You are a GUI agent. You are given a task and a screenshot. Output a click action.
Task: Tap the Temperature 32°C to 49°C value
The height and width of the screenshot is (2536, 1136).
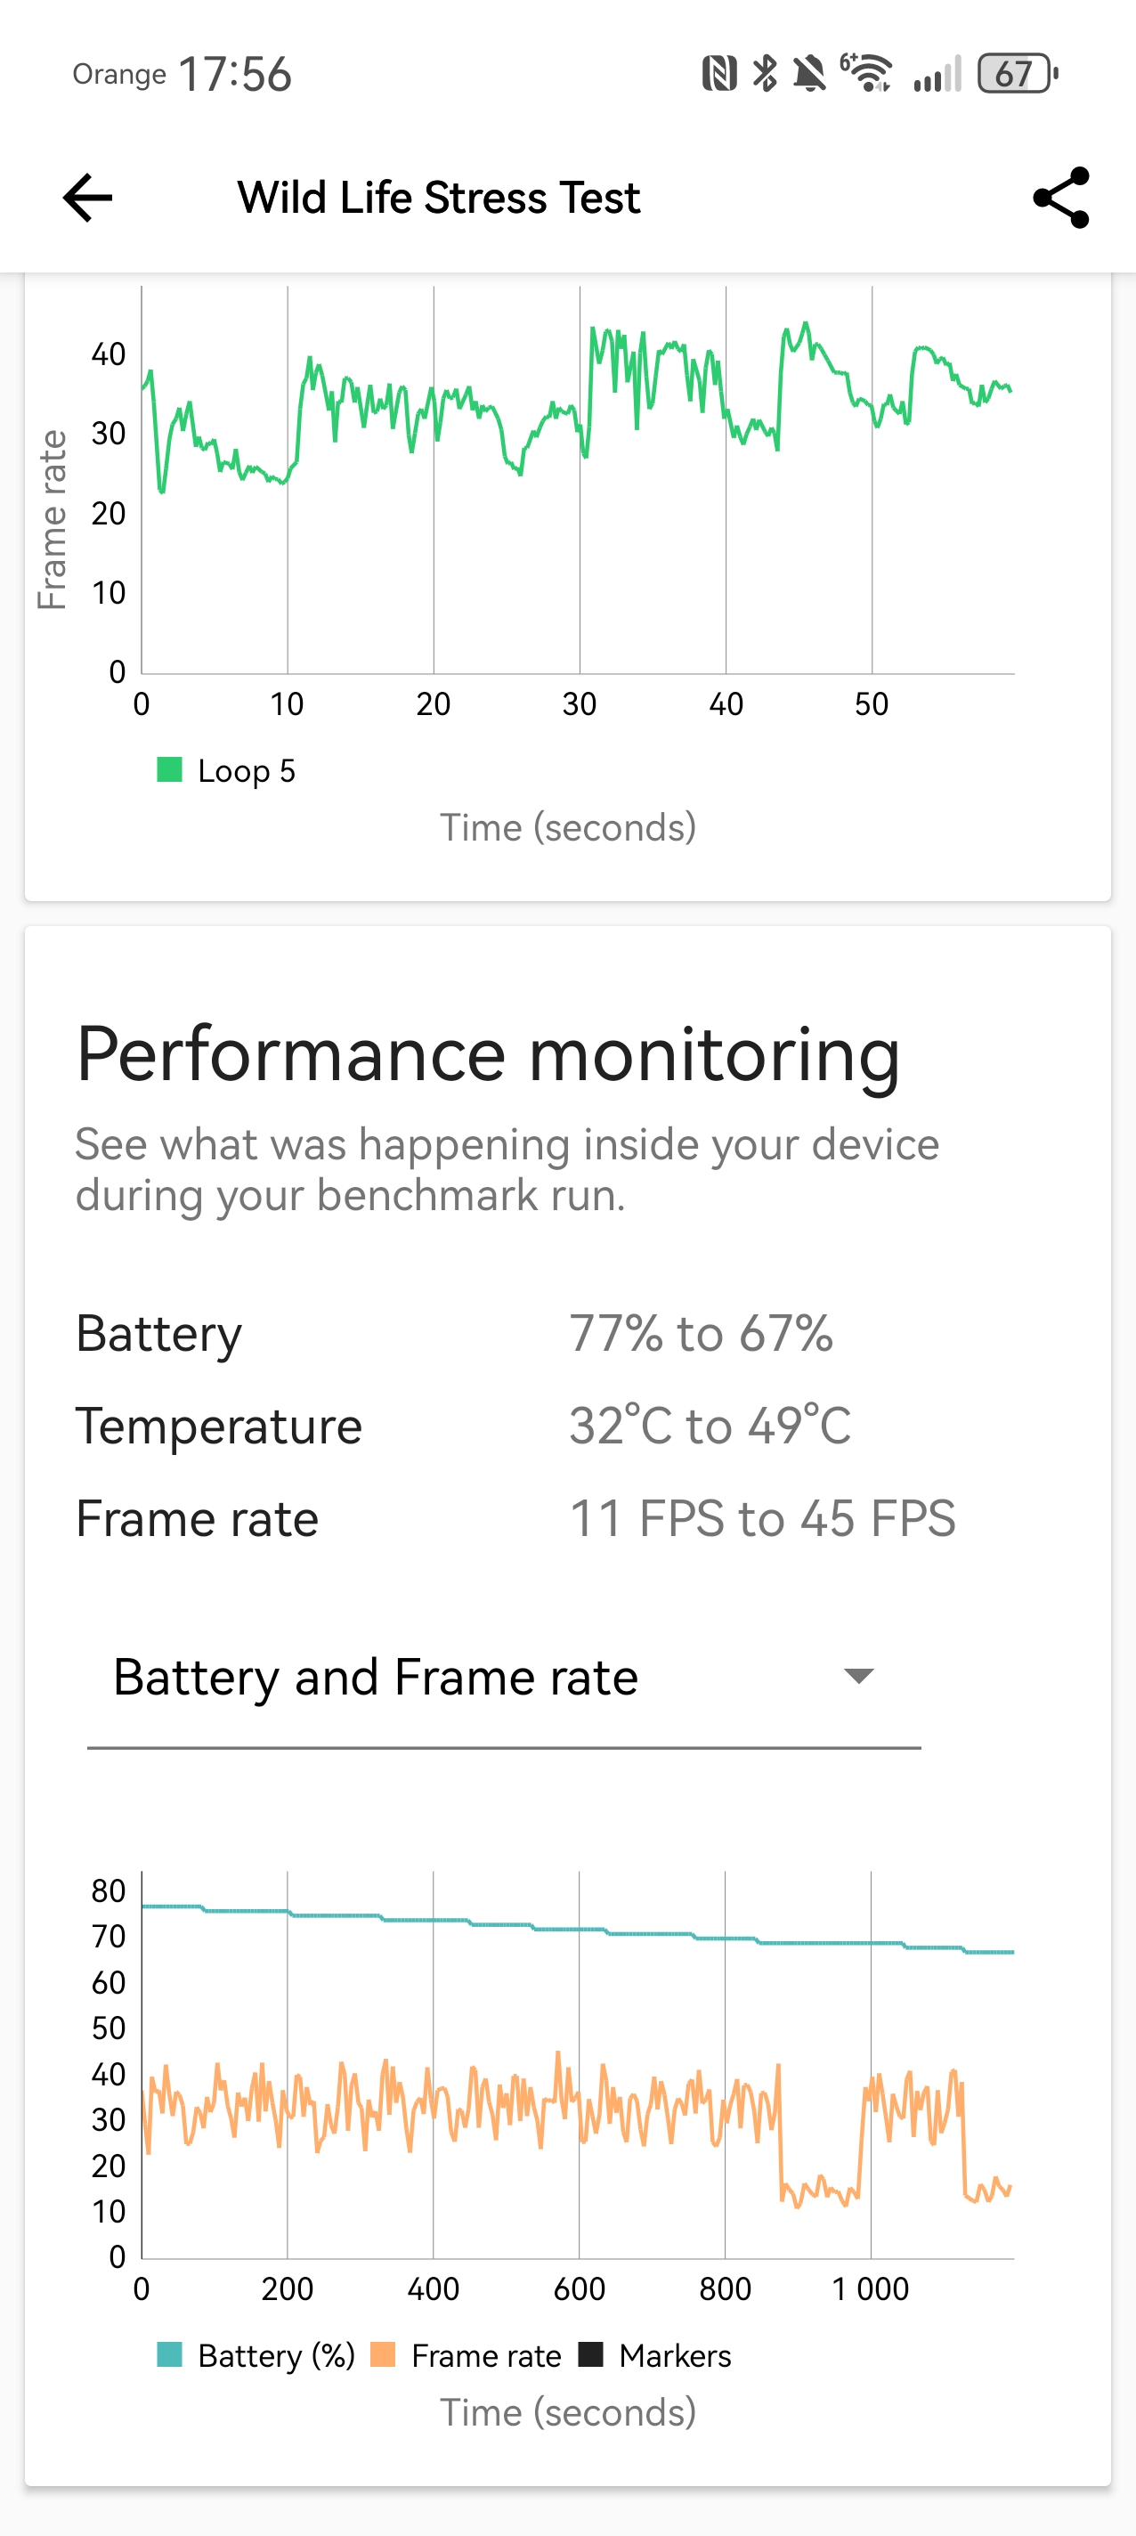click(x=710, y=1426)
